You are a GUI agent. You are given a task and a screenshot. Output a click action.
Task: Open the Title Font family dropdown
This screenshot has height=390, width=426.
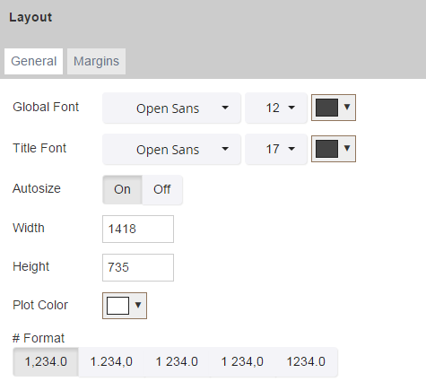(171, 149)
